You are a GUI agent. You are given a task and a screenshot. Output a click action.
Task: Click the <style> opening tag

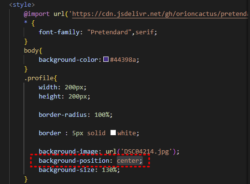(x=22, y=5)
